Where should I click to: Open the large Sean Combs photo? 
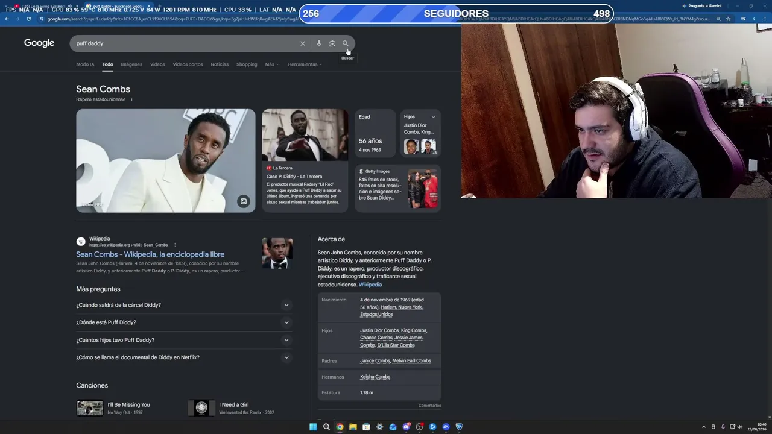(166, 160)
